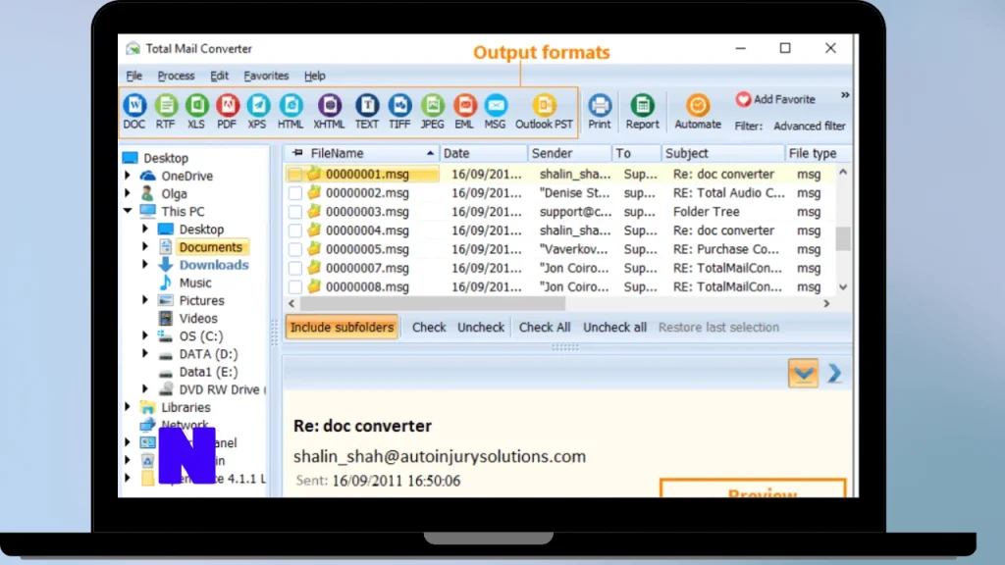Click Uncheck button
1005x565 pixels.
pos(481,328)
